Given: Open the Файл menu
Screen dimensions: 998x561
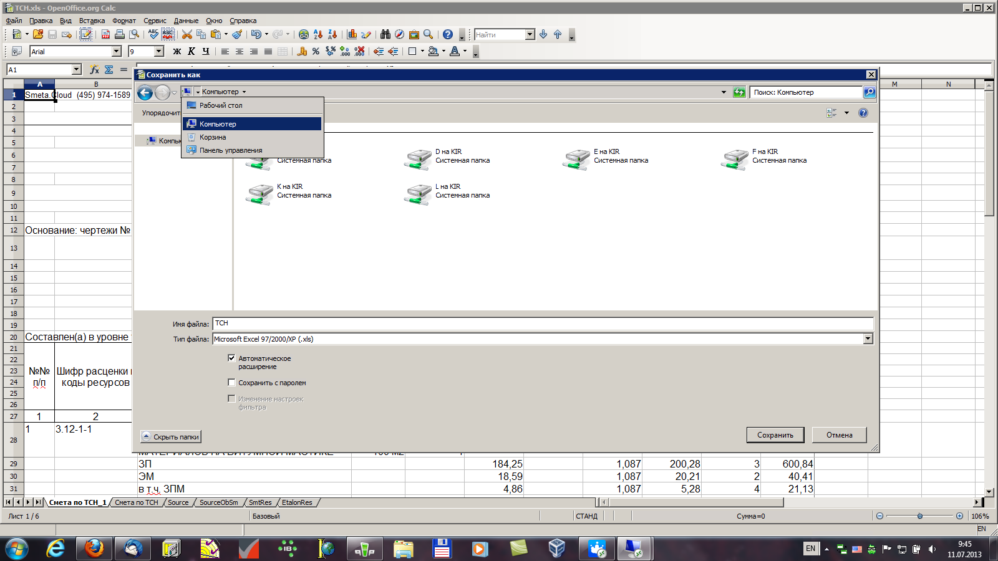Looking at the screenshot, I should (14, 21).
